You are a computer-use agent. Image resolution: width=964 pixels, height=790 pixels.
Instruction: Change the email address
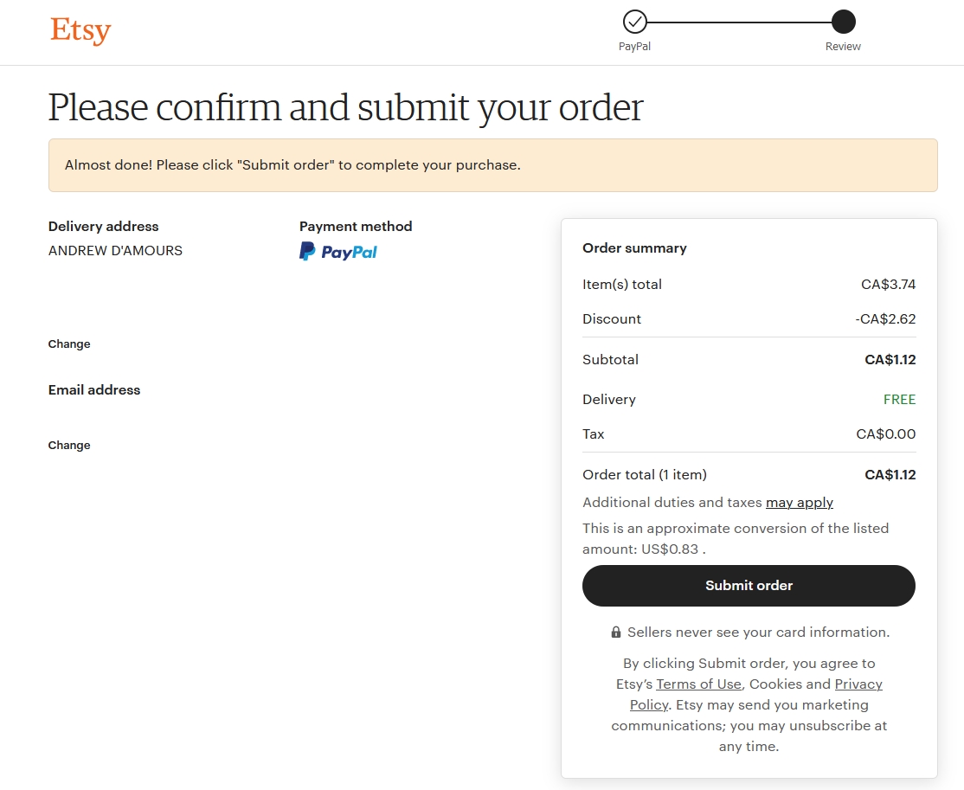coord(69,445)
